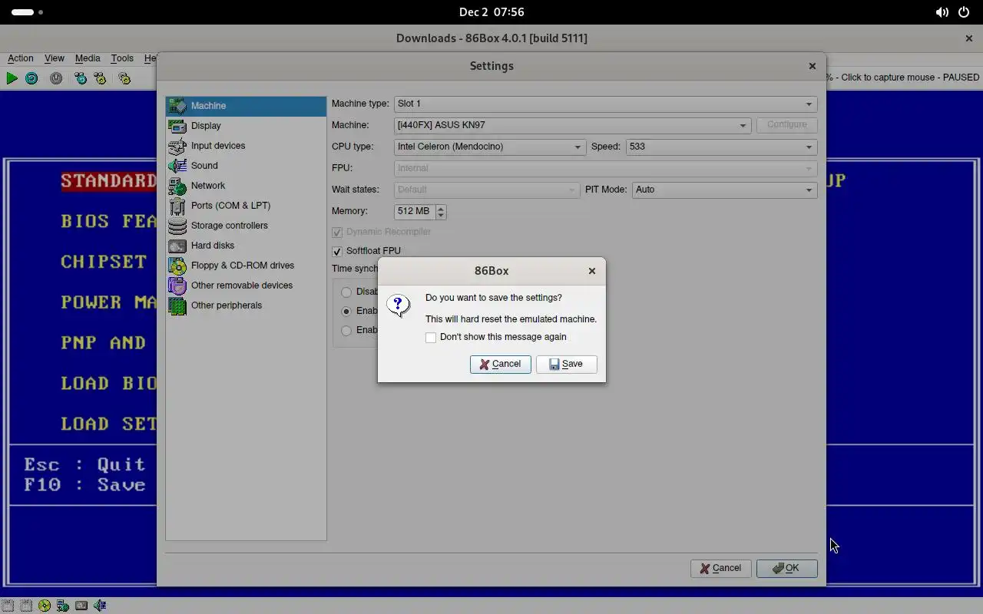Click the highlighted STANDARD BIOS menu entry
Screen dimensions: 983x614
pyautogui.click(x=108, y=181)
